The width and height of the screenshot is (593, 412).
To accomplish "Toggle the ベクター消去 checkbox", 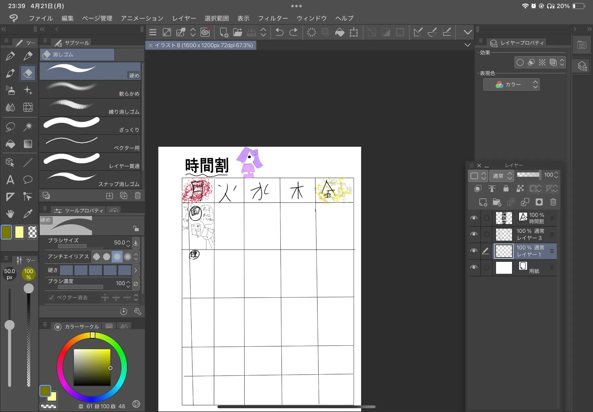I will coord(51,297).
